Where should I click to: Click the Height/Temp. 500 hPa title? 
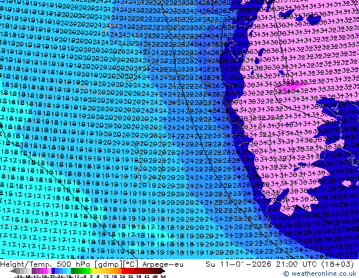[x=46, y=264]
